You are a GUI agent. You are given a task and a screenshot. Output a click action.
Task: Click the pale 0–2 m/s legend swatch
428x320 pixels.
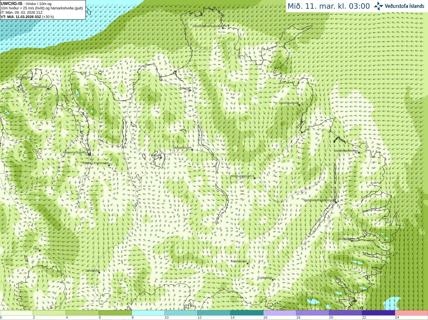[16, 313]
